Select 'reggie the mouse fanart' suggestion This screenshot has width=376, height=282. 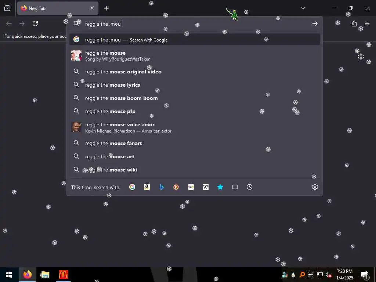195,143
